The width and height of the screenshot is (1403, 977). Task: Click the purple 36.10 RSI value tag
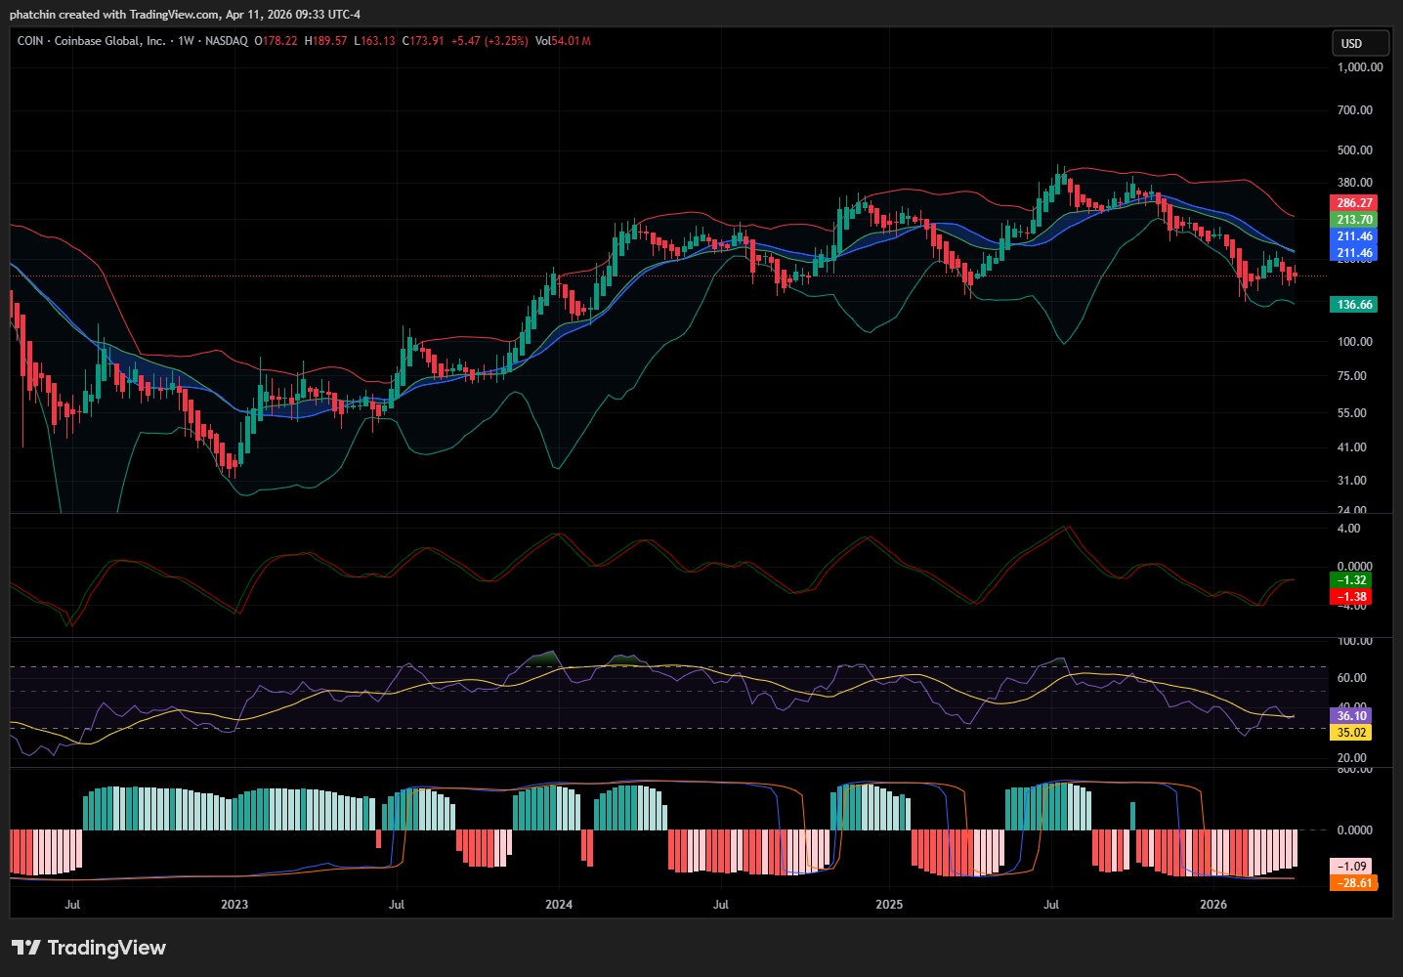click(1351, 716)
